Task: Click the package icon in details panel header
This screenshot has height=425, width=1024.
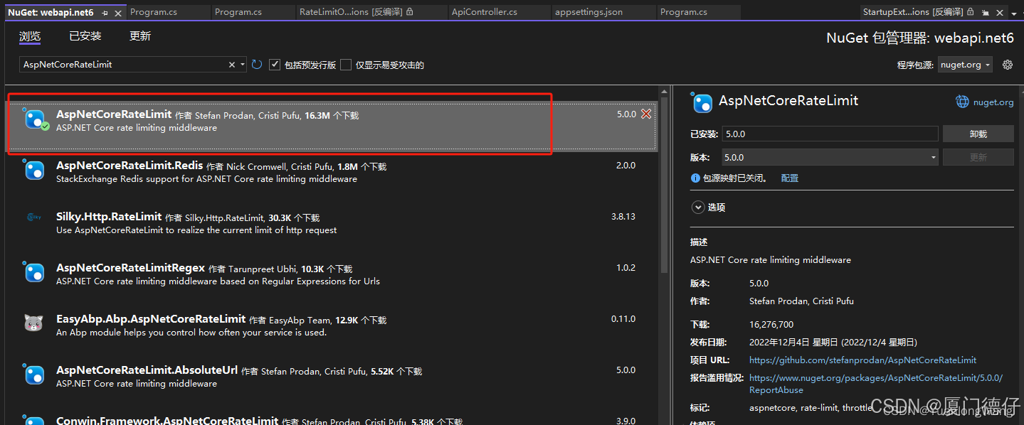Action: pyautogui.click(x=702, y=102)
